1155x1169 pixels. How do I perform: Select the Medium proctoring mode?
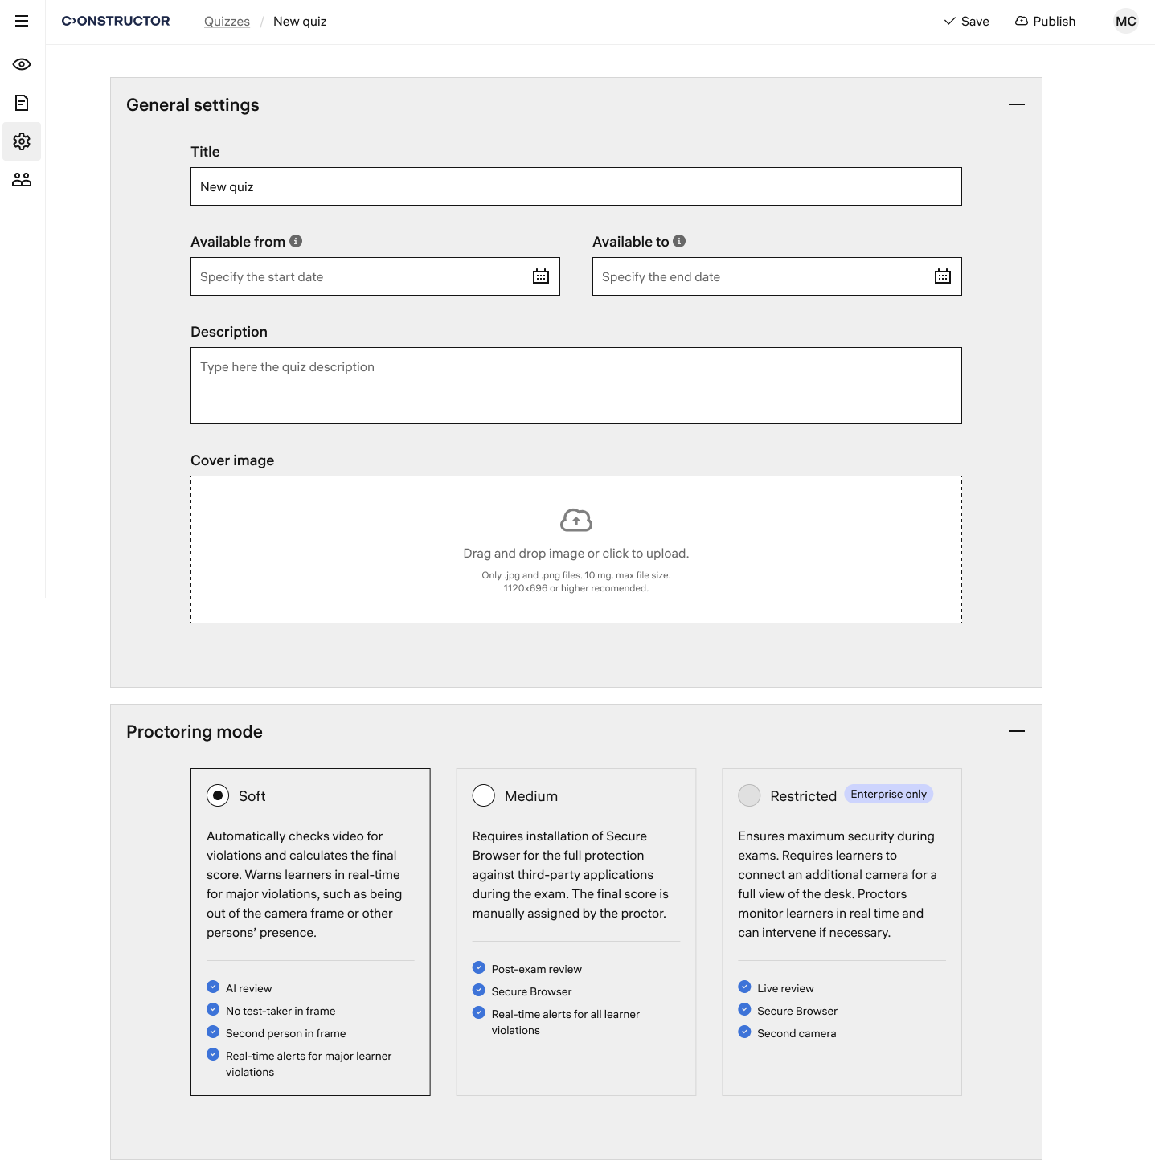[484, 795]
